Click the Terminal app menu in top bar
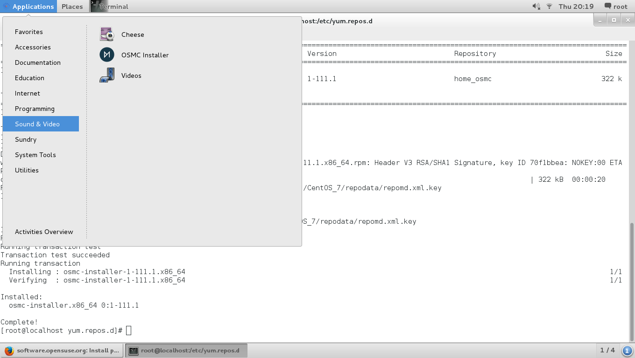This screenshot has width=635, height=358. 110,7
